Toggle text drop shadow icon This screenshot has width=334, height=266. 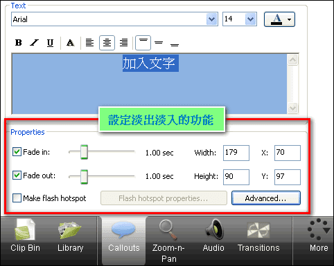click(71, 43)
